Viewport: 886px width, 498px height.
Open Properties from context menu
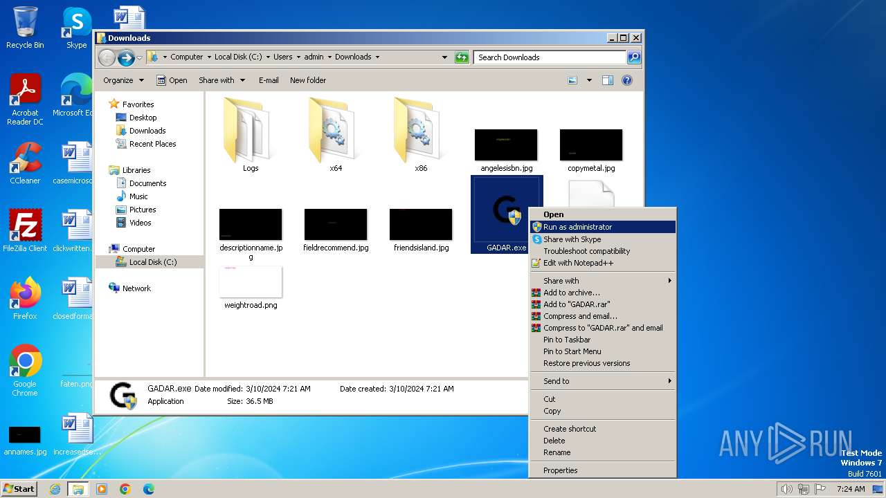pos(603,470)
